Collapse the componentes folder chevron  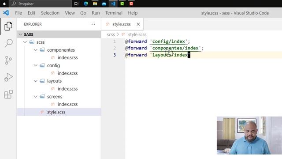pyautogui.click(x=36, y=50)
